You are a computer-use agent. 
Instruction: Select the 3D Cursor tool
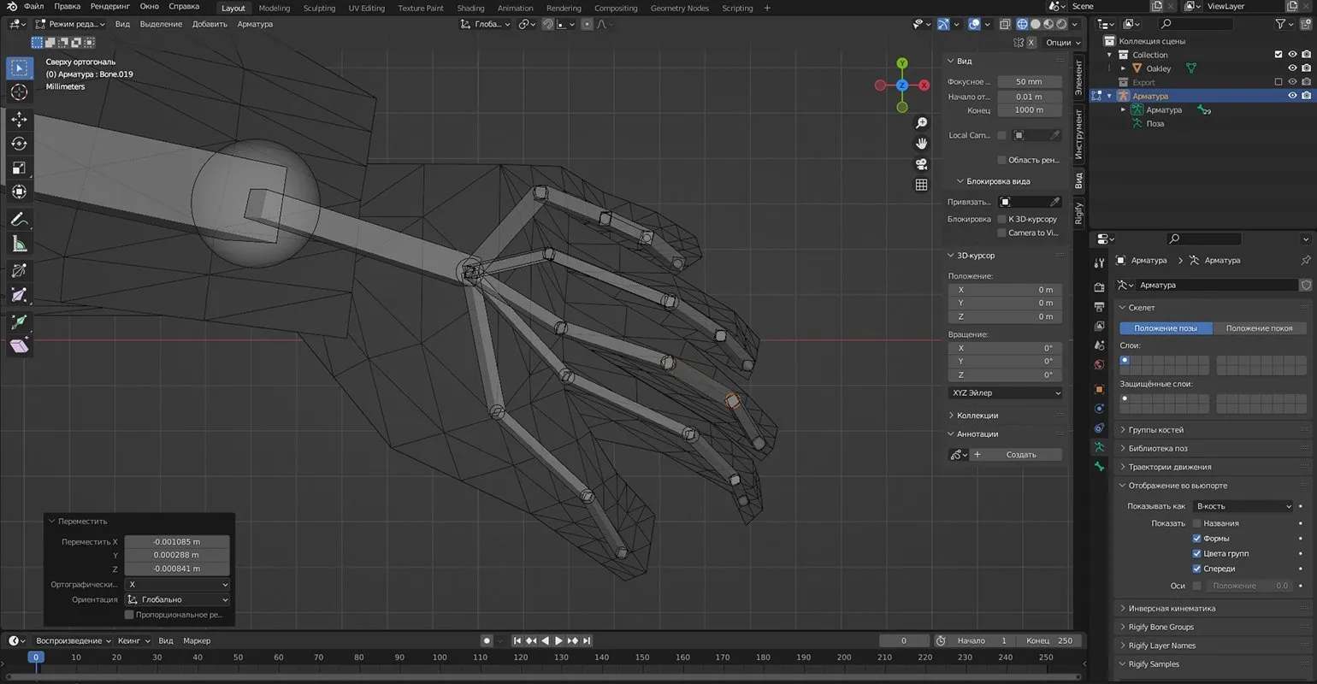(x=19, y=92)
